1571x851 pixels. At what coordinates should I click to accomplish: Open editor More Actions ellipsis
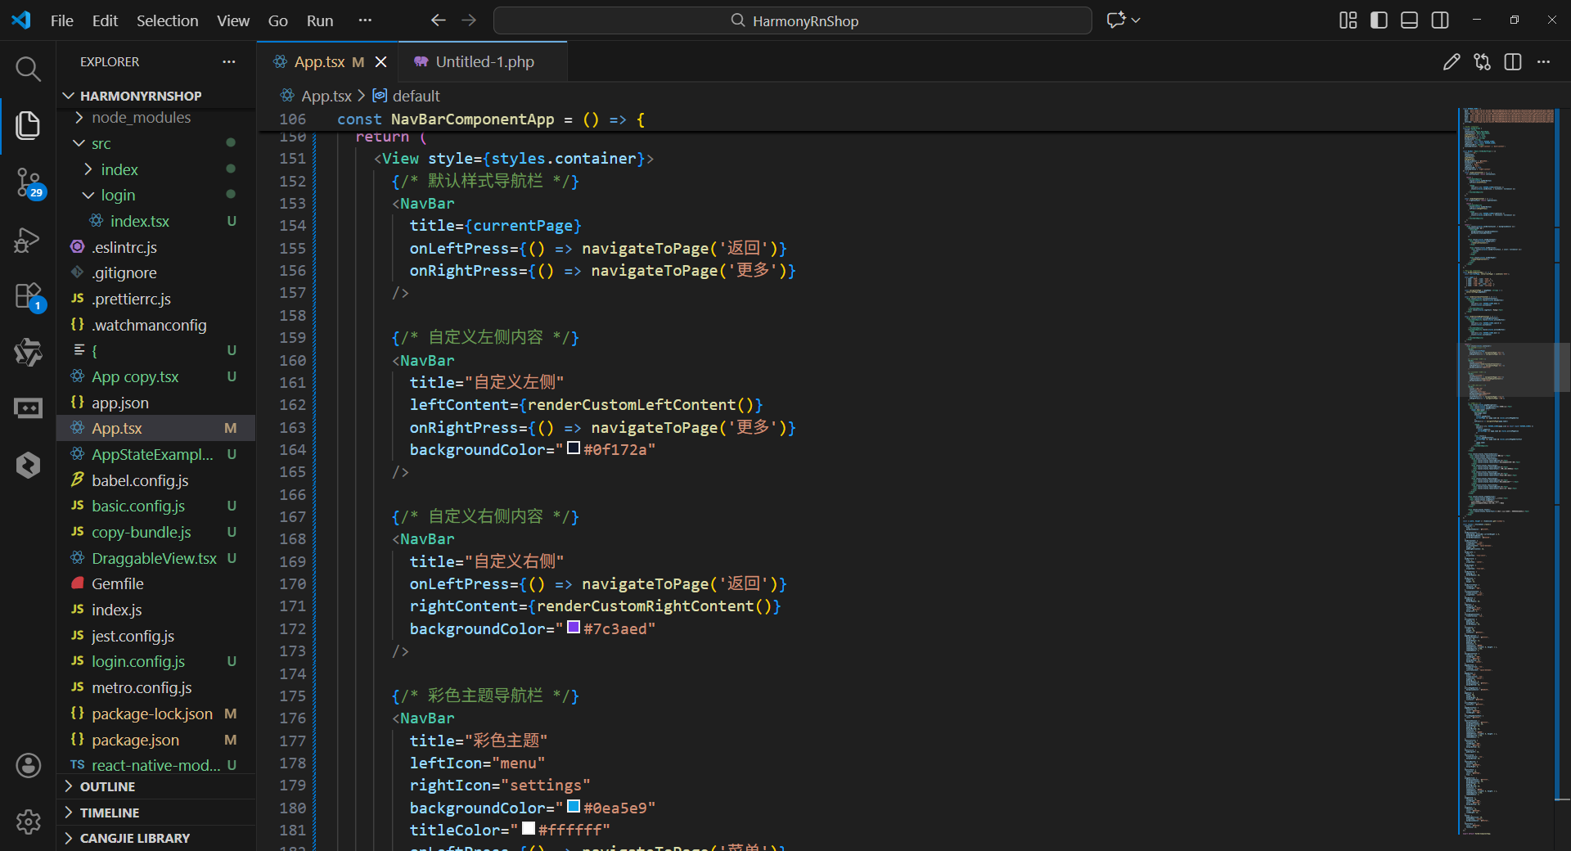[x=1543, y=62]
